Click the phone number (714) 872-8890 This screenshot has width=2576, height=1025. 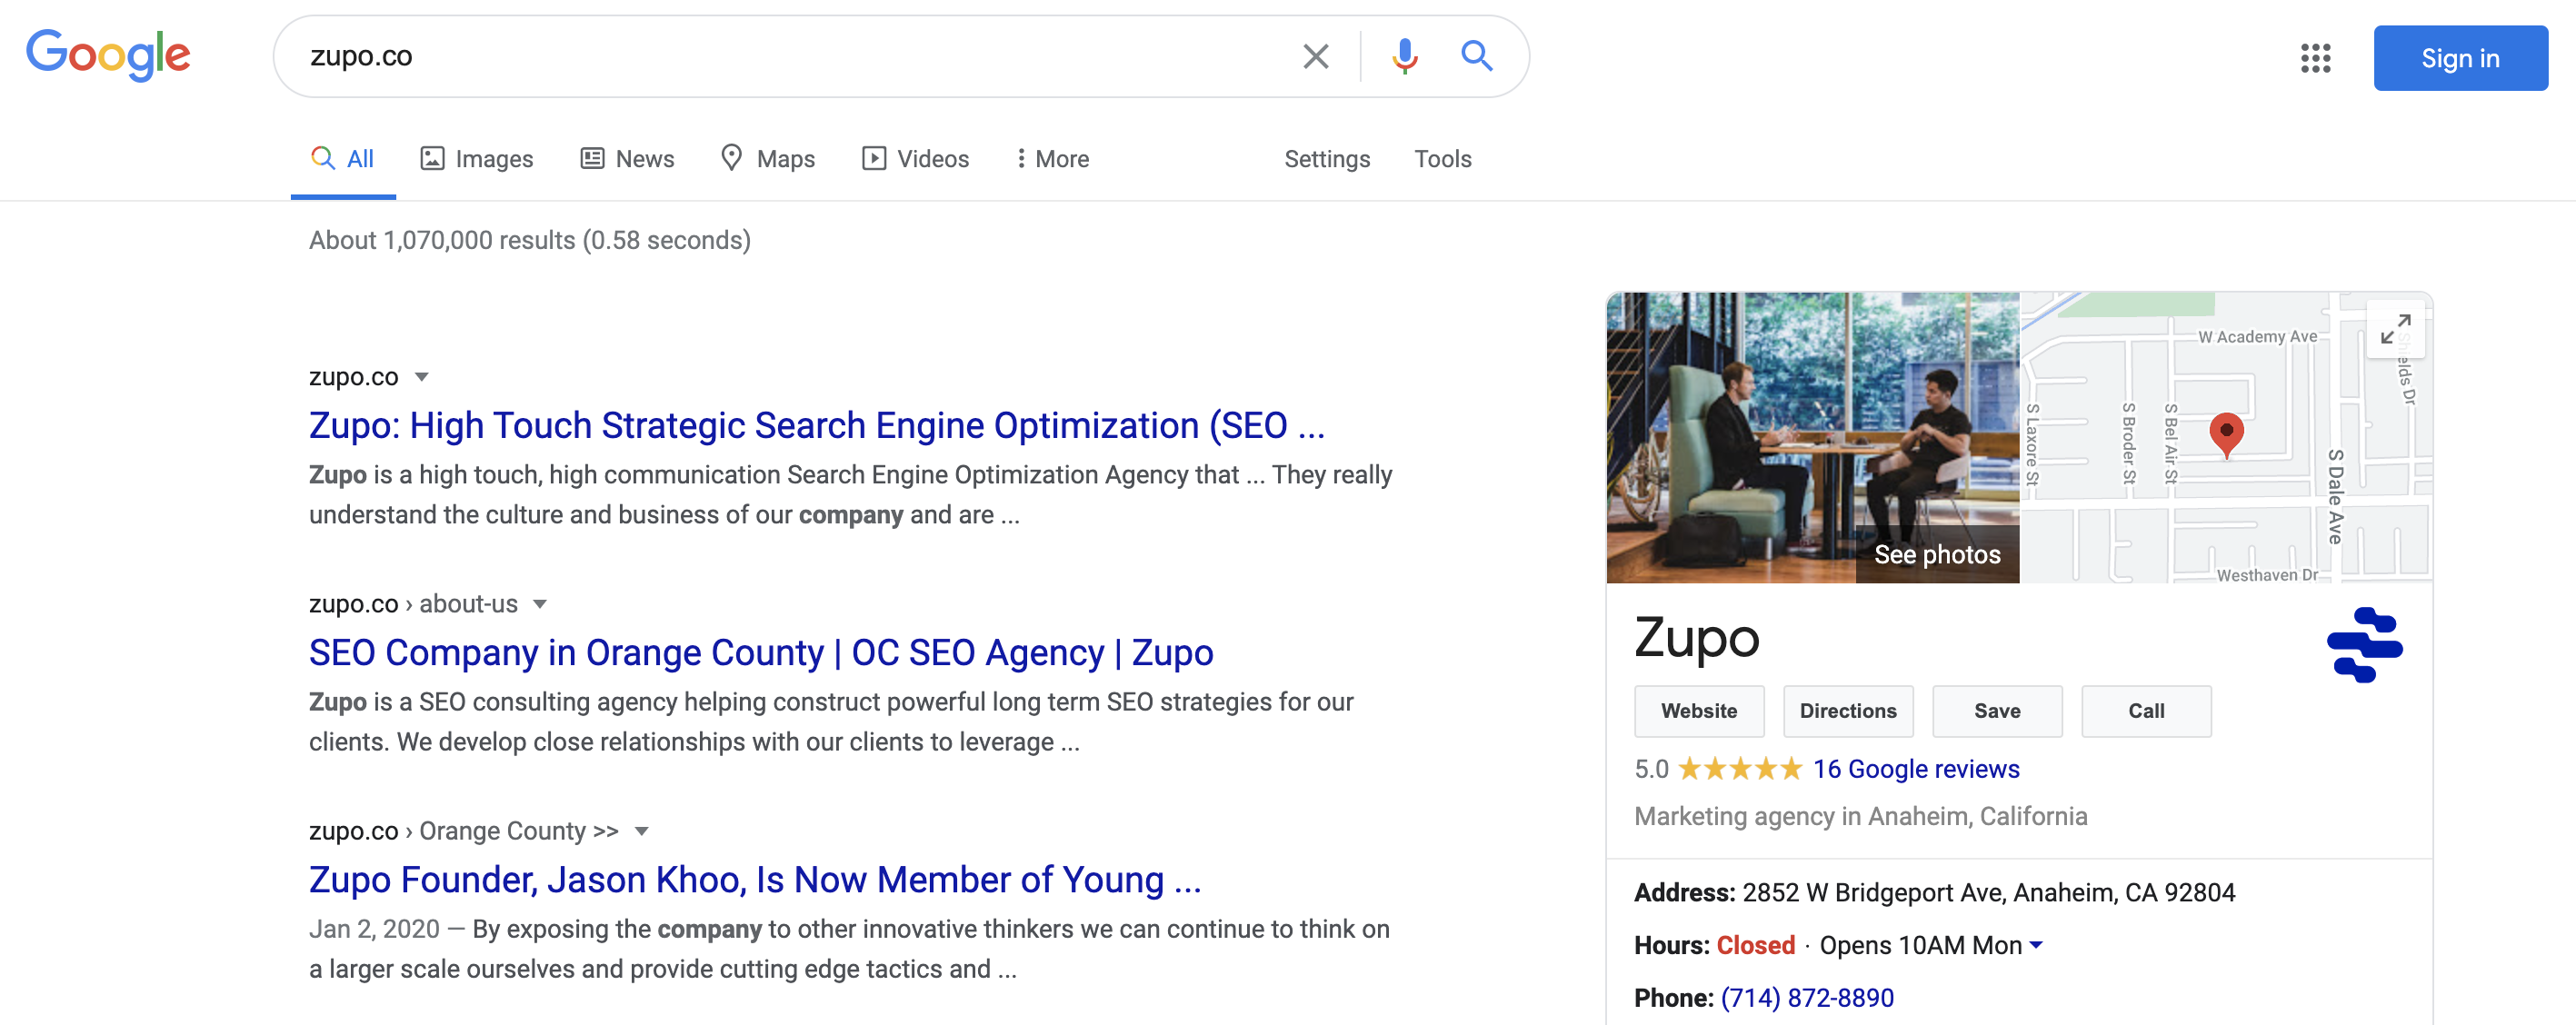1807,998
